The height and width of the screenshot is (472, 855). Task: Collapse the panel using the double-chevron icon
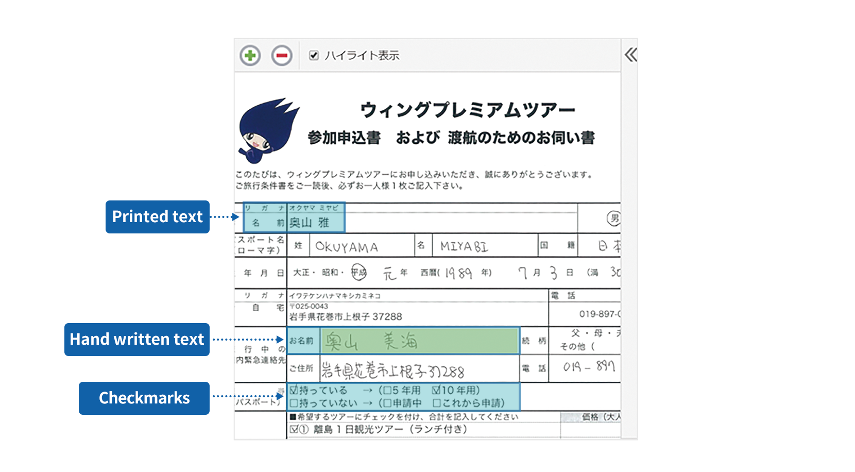coord(630,54)
